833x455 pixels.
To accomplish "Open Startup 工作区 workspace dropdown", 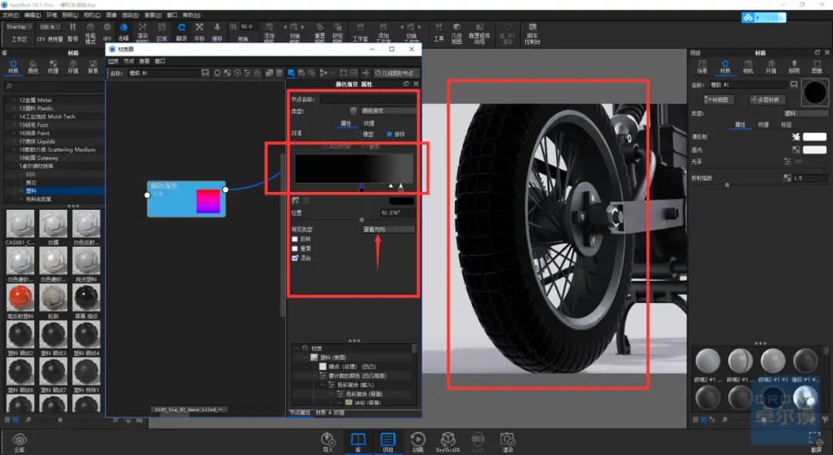I will [19, 27].
